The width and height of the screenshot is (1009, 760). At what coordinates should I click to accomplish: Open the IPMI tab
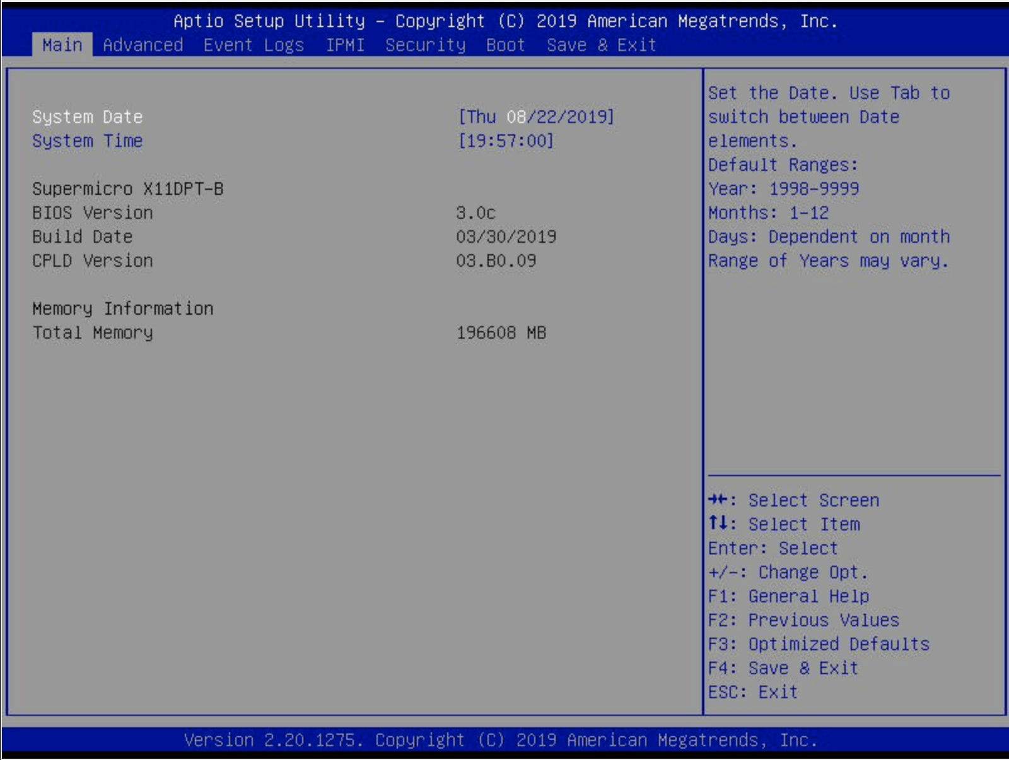[345, 45]
